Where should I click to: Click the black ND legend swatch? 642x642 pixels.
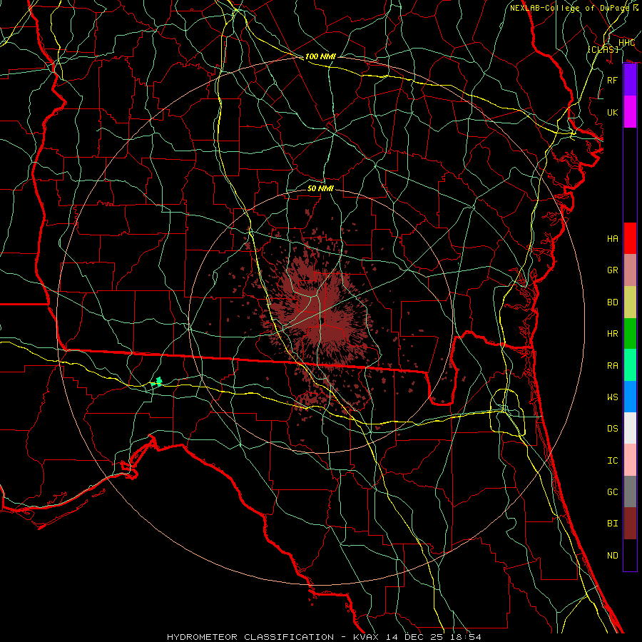click(630, 555)
